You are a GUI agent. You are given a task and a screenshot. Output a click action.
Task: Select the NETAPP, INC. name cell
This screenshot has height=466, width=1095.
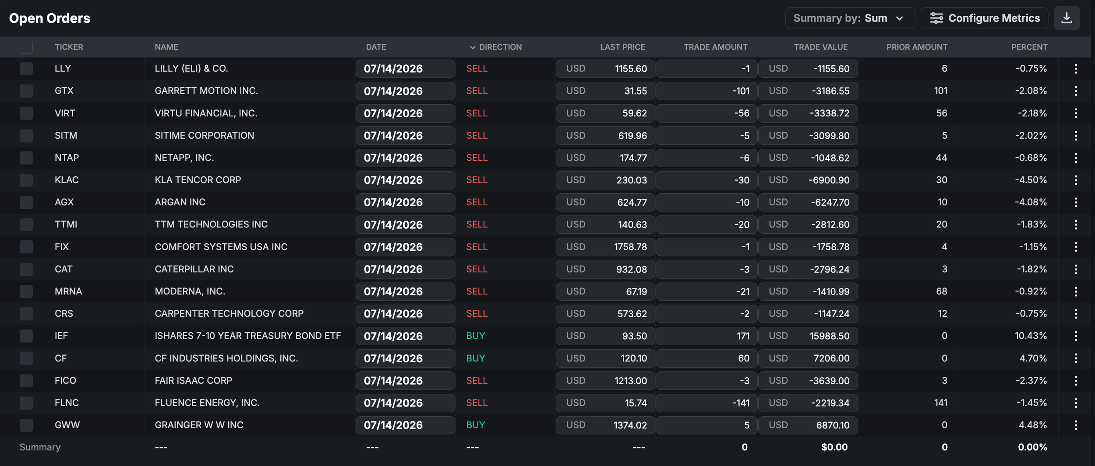point(184,158)
